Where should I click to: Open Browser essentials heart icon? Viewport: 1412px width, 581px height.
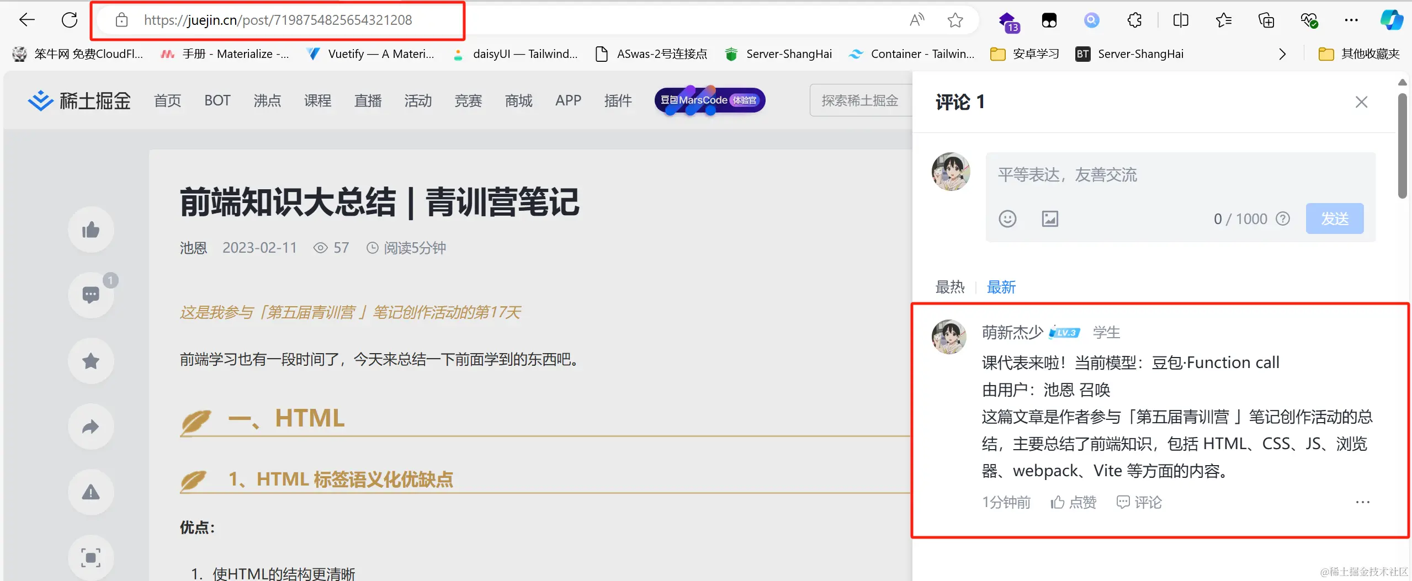click(1309, 20)
